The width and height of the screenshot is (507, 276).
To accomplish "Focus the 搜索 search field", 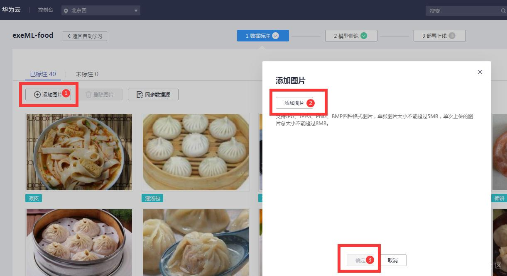I will point(465,11).
